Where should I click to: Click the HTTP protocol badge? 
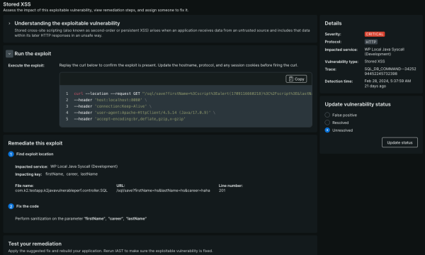pos(370,42)
